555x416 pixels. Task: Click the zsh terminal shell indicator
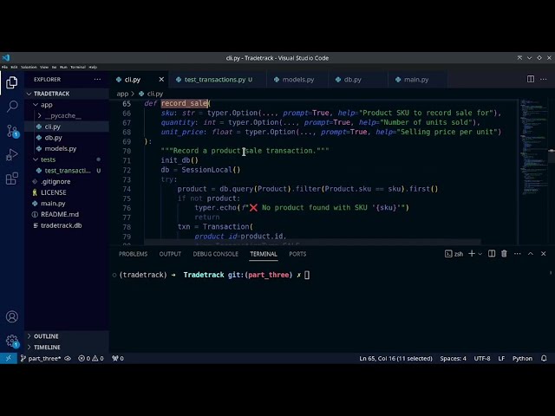[454, 254]
